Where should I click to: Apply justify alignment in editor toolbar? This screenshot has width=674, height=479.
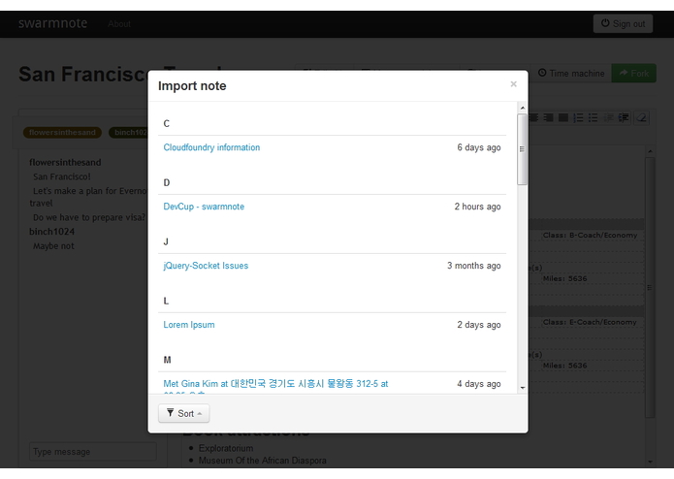tap(563, 117)
